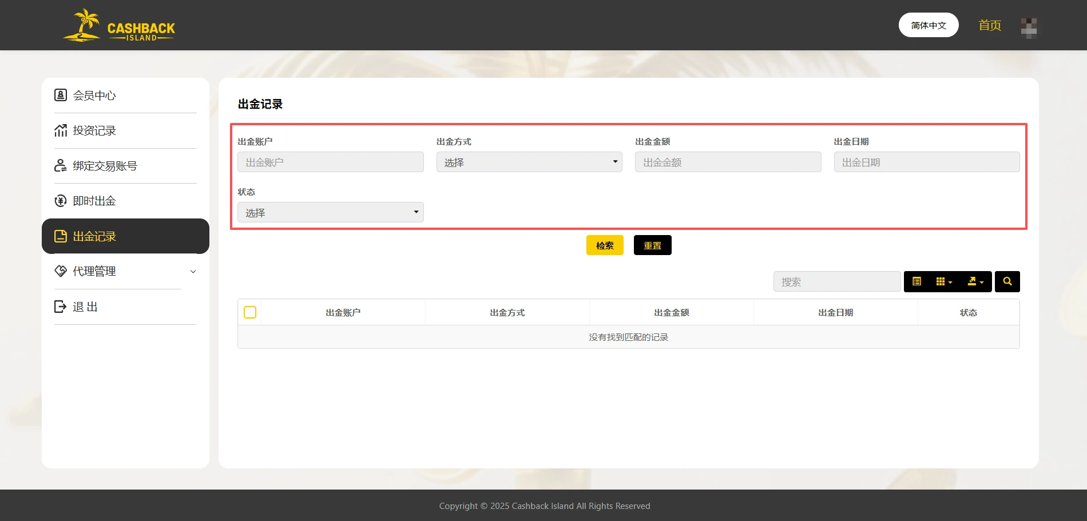Image resolution: width=1087 pixels, height=521 pixels.
Task: Toggle the select-all checkbox in table header
Action: (x=250, y=312)
